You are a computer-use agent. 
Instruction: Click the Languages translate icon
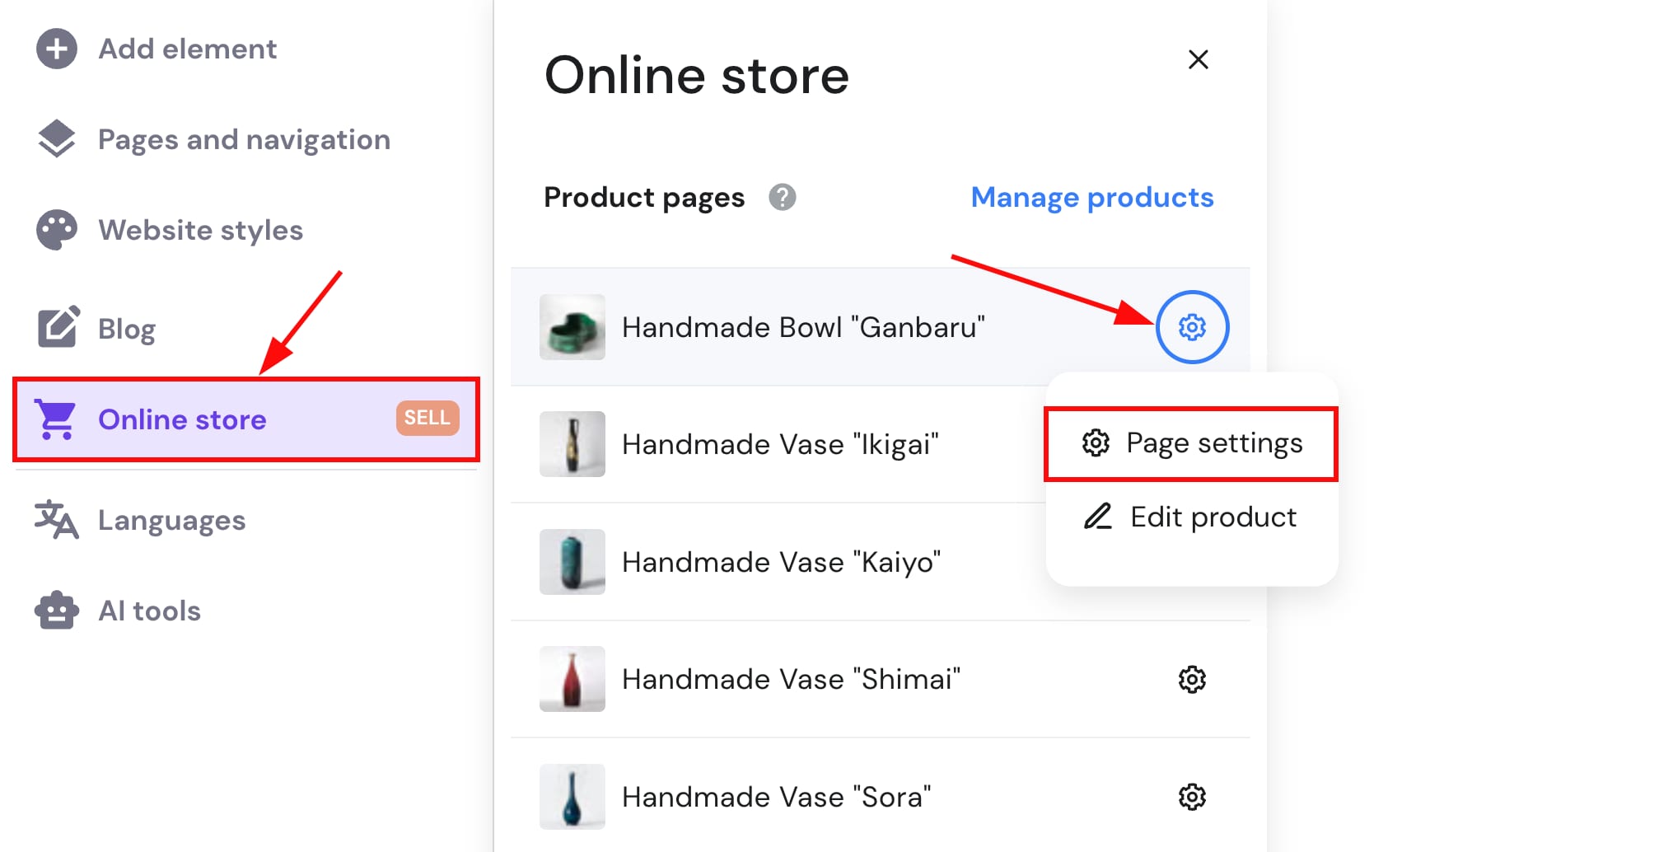[56, 520]
